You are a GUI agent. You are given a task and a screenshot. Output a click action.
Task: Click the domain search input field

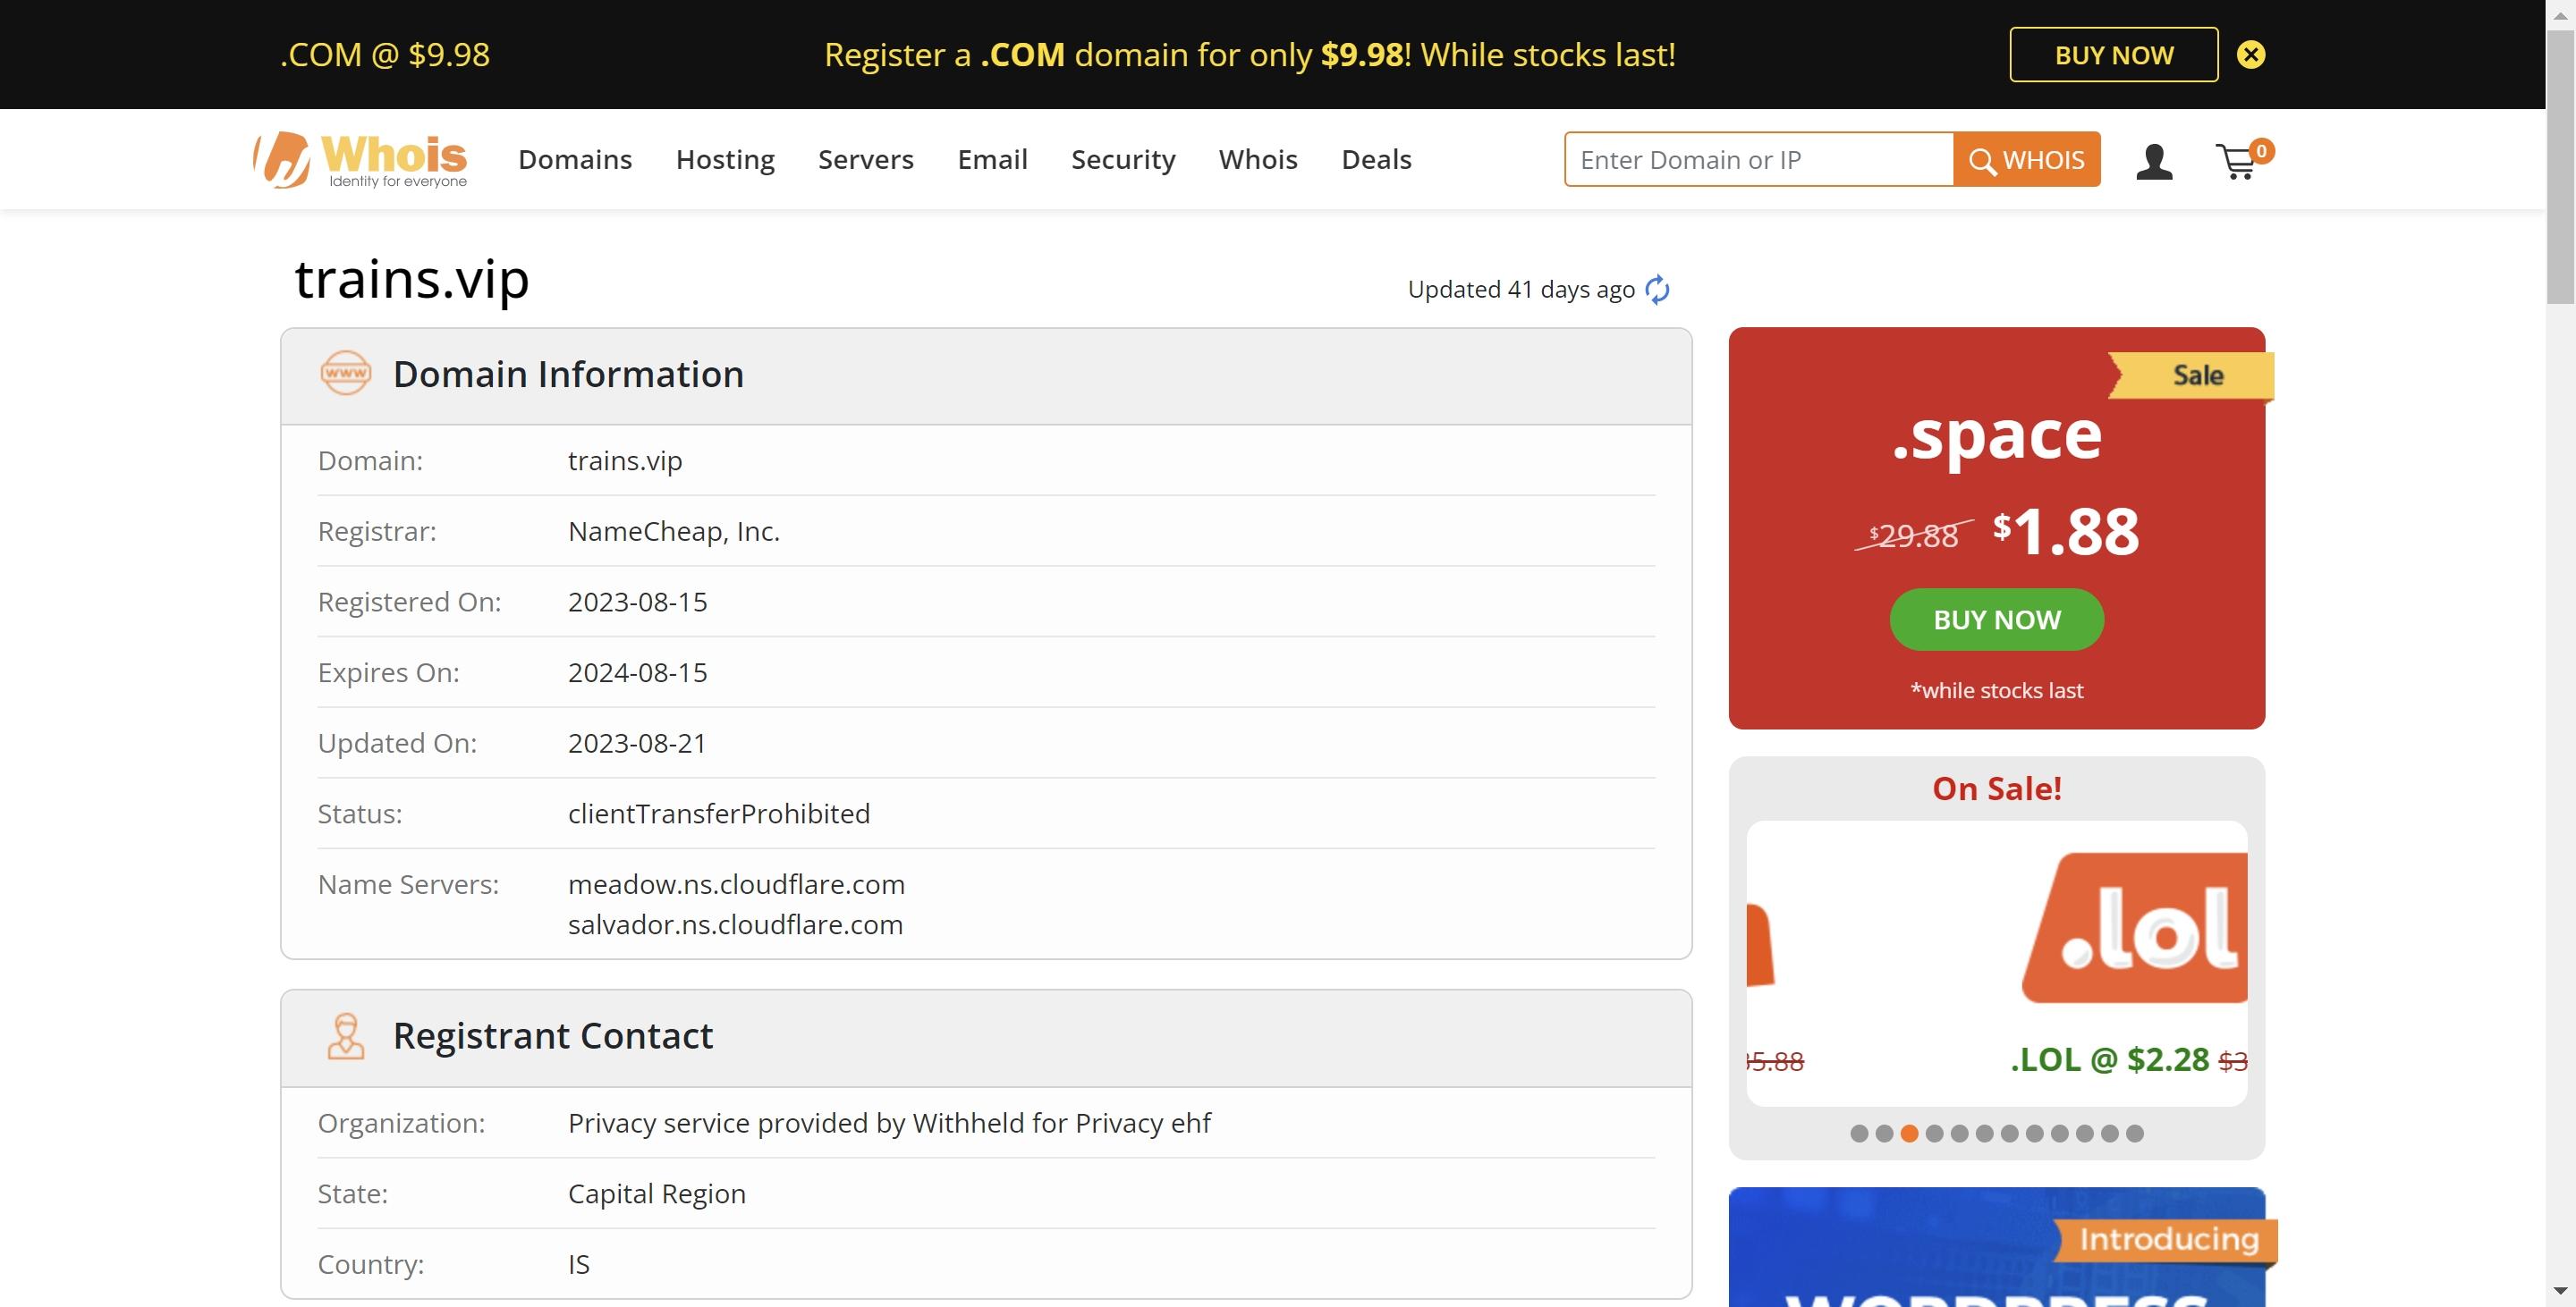click(1759, 158)
